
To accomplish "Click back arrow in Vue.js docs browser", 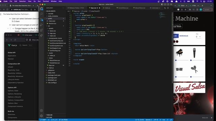I will pos(7,40).
